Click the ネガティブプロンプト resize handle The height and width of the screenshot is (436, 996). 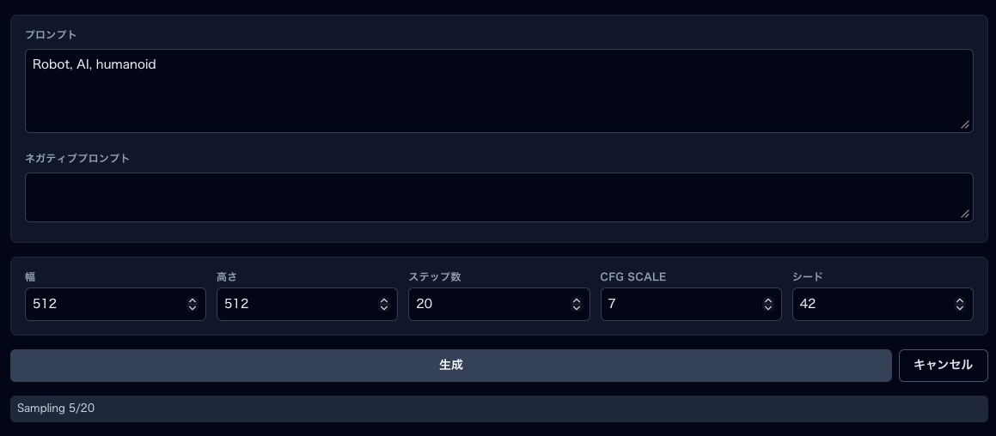pos(965,214)
